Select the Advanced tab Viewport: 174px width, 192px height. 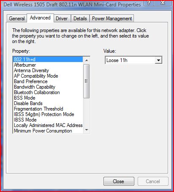click(x=40, y=18)
